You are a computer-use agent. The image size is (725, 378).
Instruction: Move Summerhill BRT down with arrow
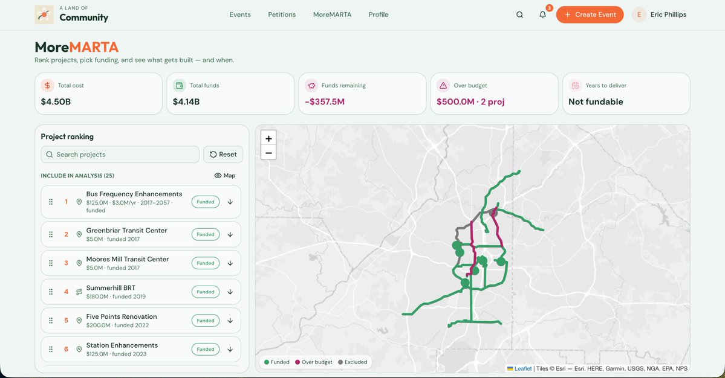click(230, 292)
